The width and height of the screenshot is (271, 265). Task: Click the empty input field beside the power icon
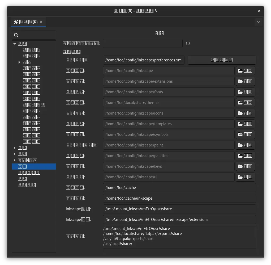tap(143, 43)
